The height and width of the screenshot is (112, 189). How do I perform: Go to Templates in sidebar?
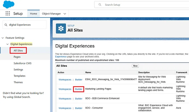(x=19, y=76)
